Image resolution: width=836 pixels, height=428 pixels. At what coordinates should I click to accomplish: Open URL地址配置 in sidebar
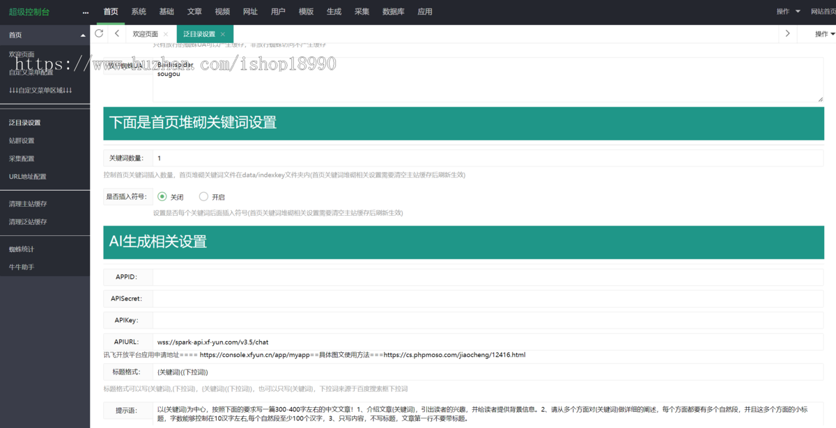pyautogui.click(x=28, y=177)
